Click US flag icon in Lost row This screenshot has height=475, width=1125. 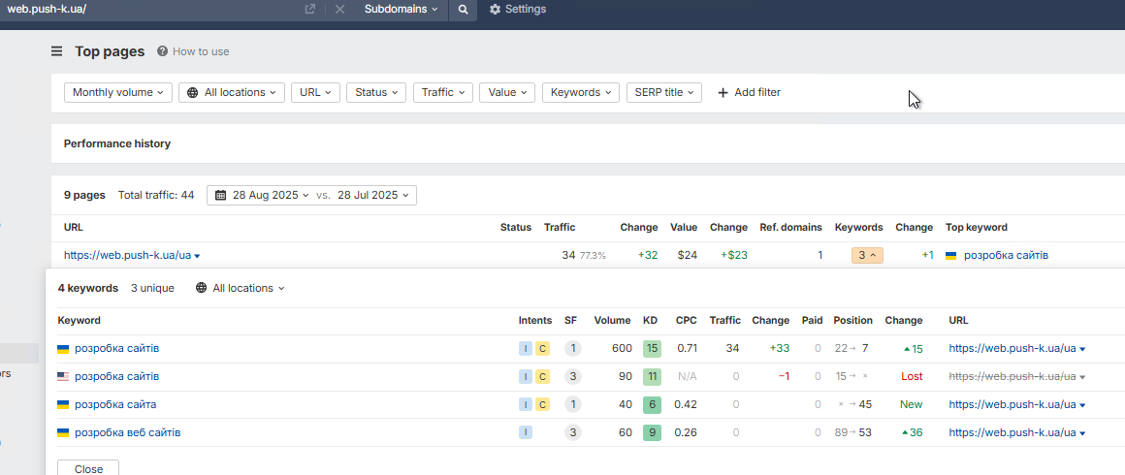[x=63, y=377]
